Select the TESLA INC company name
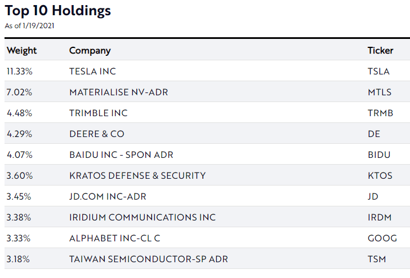 (92, 71)
